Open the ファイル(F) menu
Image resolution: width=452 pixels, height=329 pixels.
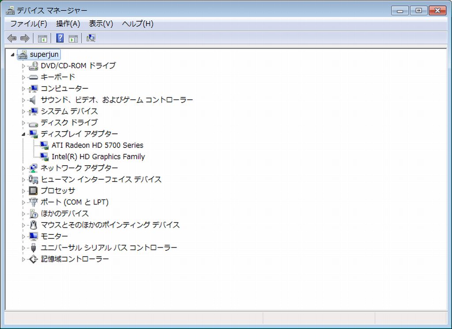click(x=29, y=24)
